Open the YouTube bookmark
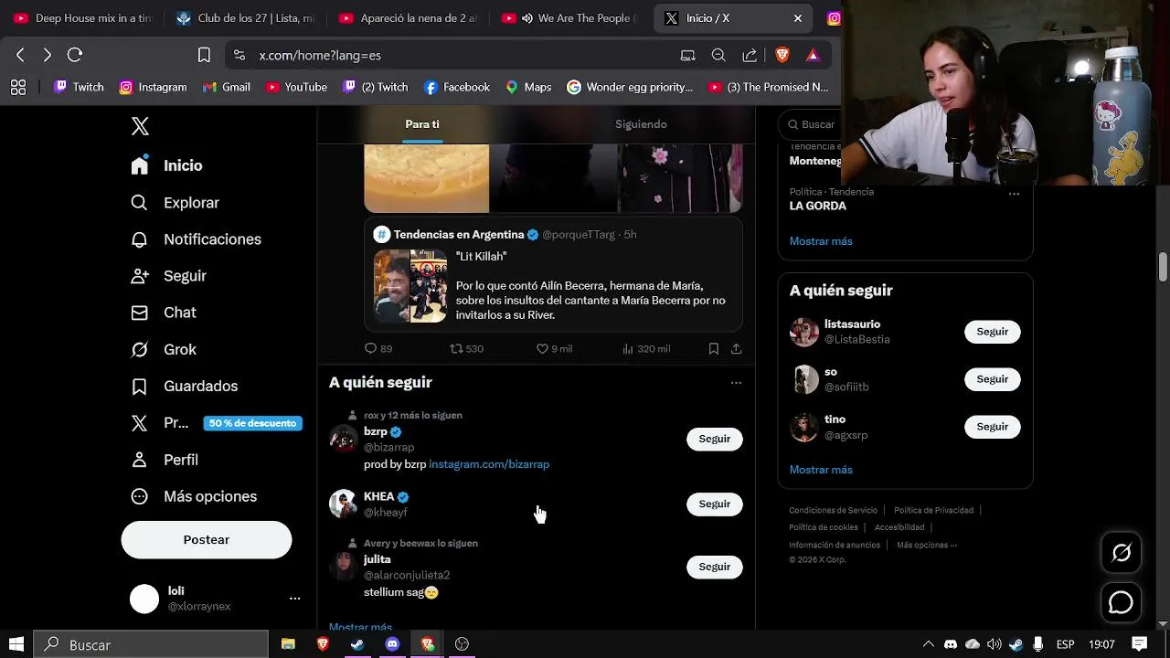The height and width of the screenshot is (658, 1170). click(x=296, y=87)
